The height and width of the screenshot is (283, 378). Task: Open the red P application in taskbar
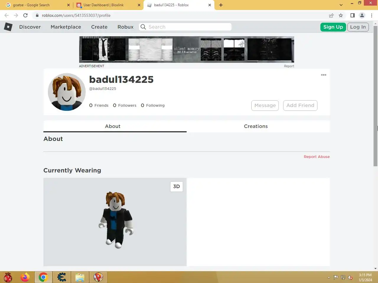point(98,277)
